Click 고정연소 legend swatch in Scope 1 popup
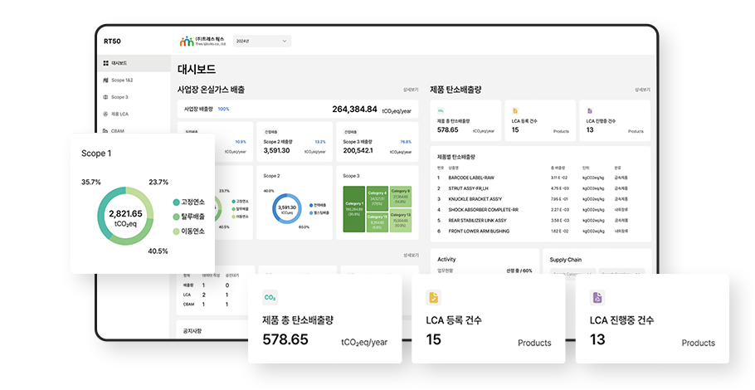This screenshot has width=755, height=390. click(x=176, y=202)
